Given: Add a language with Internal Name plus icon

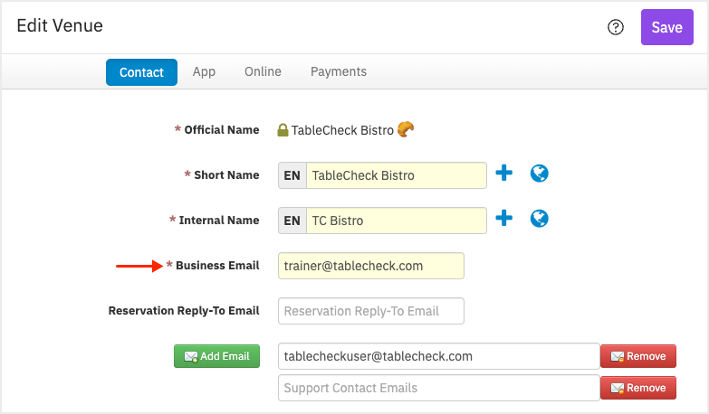Looking at the screenshot, I should pyautogui.click(x=503, y=218).
